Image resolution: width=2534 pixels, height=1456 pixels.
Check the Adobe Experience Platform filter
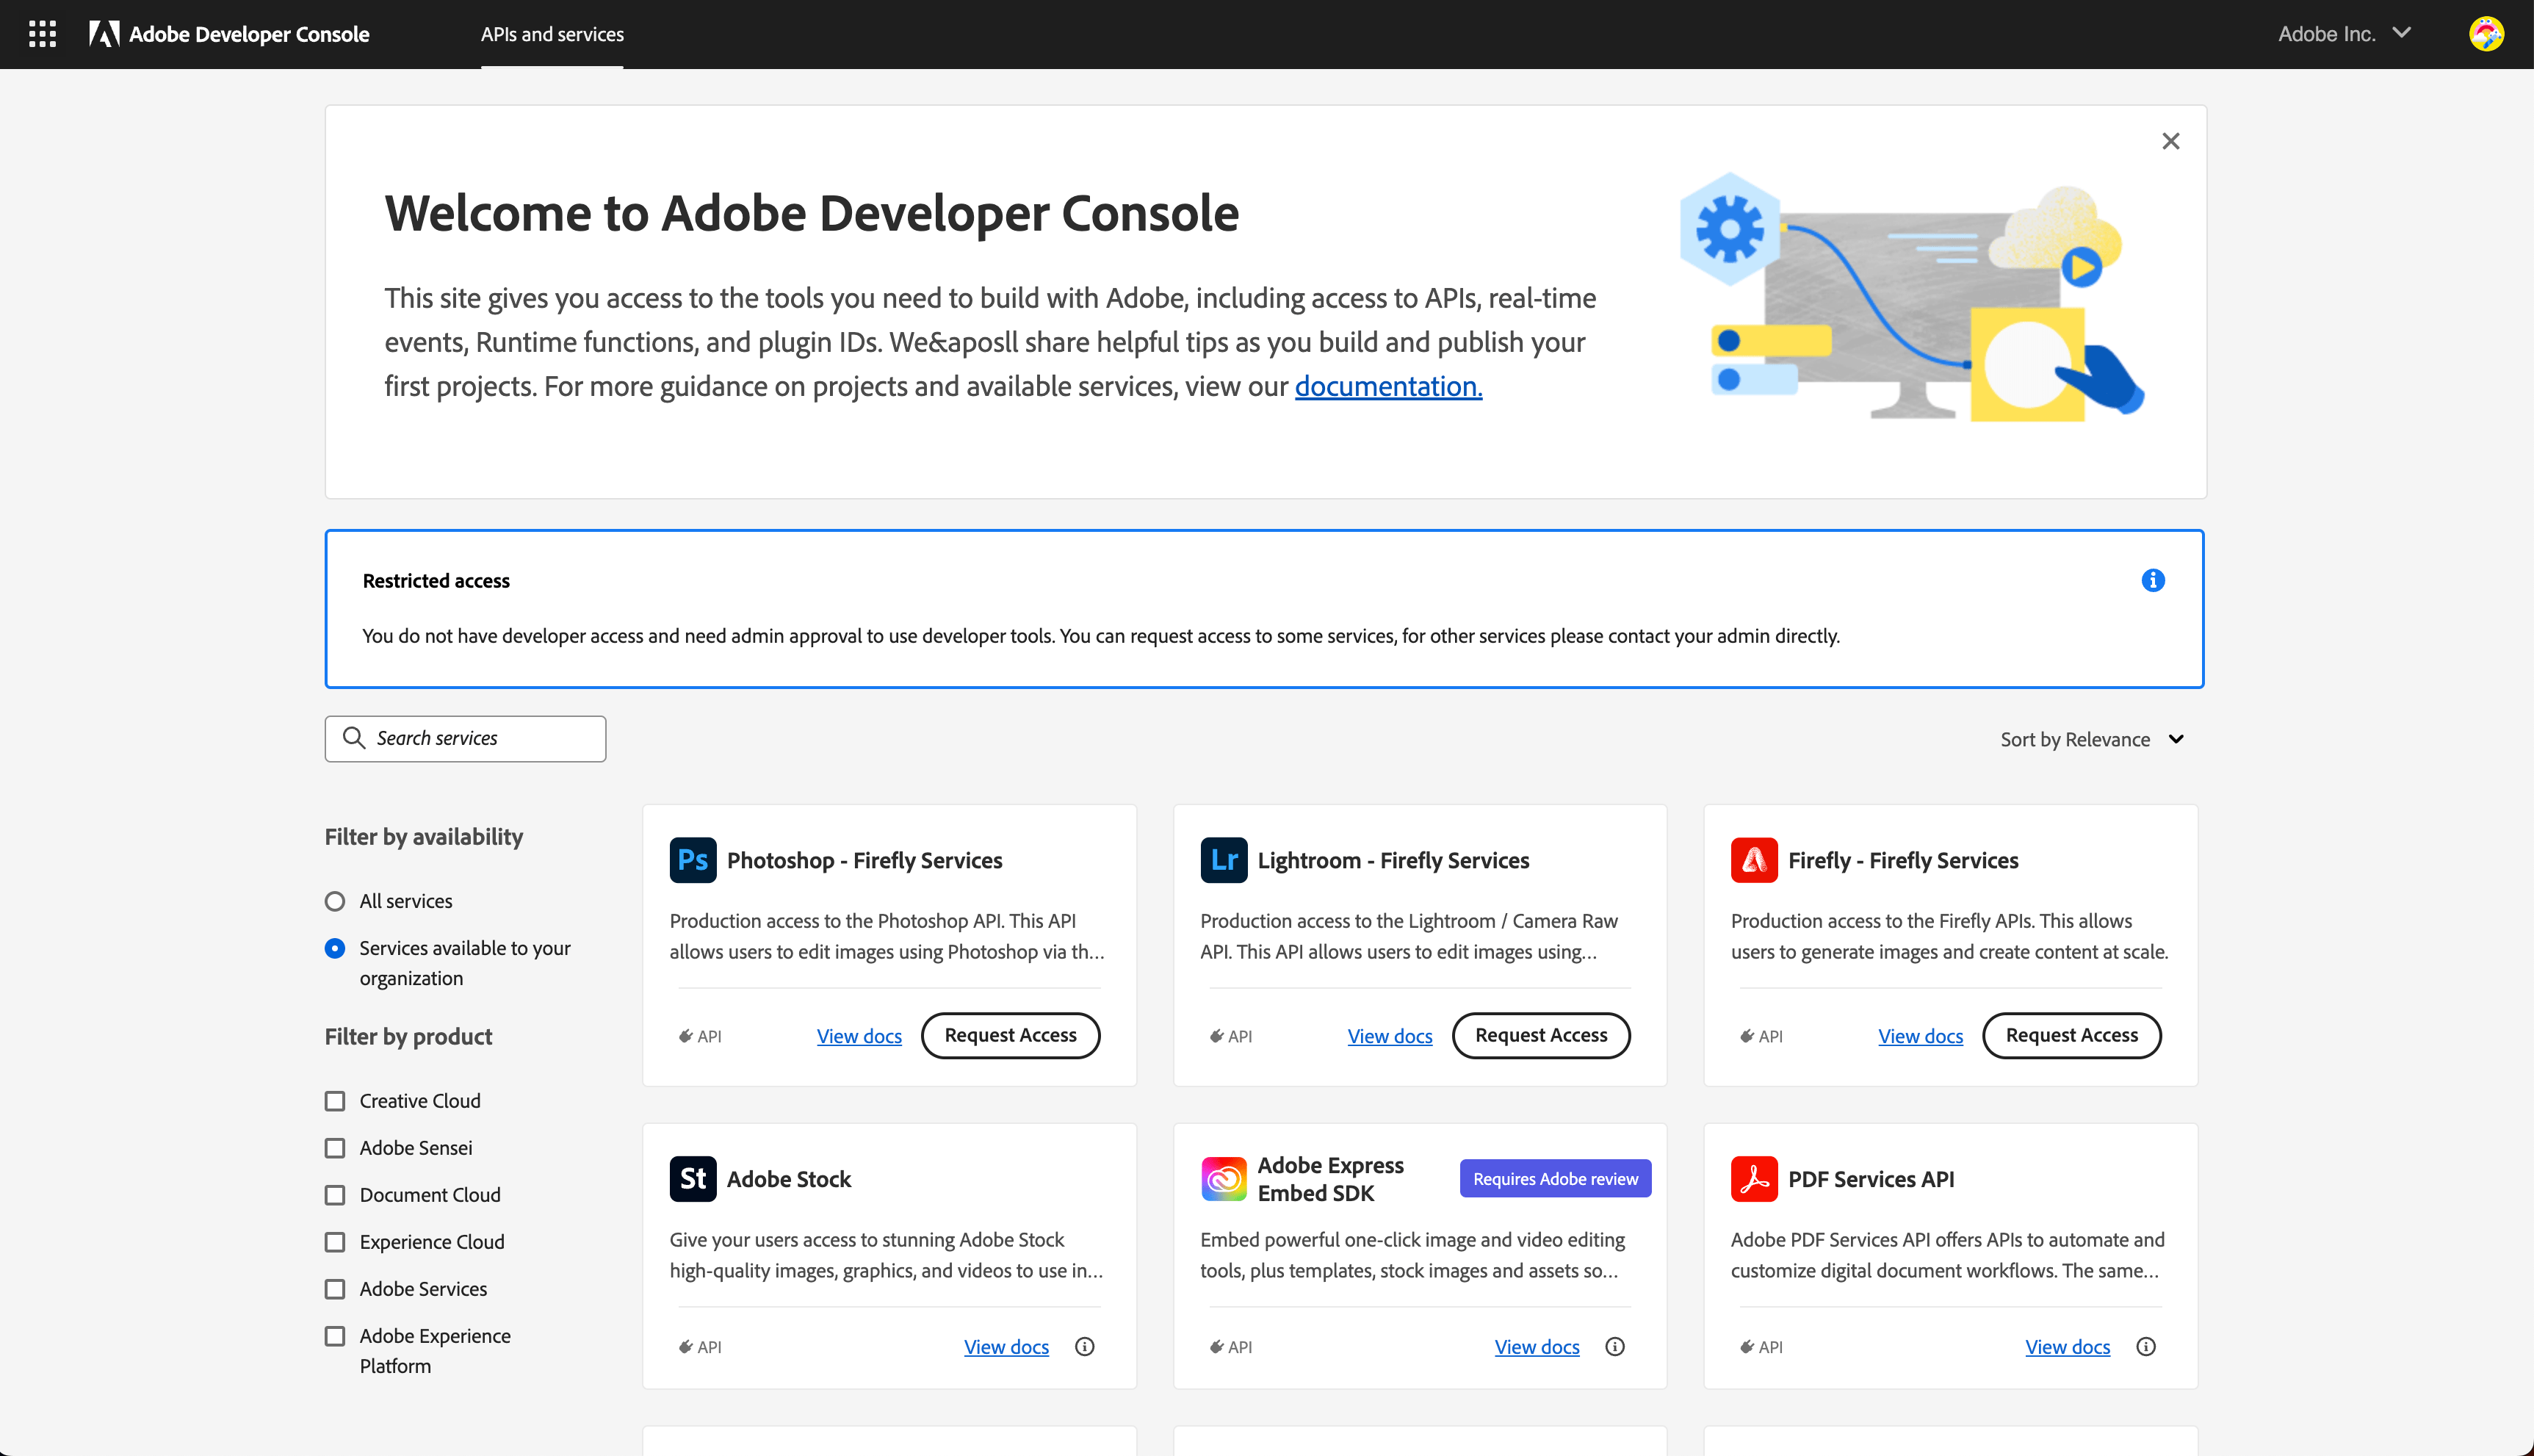pos(335,1335)
